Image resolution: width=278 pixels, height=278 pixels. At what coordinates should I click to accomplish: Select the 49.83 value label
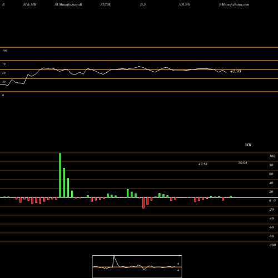pyautogui.click(x=203, y=164)
